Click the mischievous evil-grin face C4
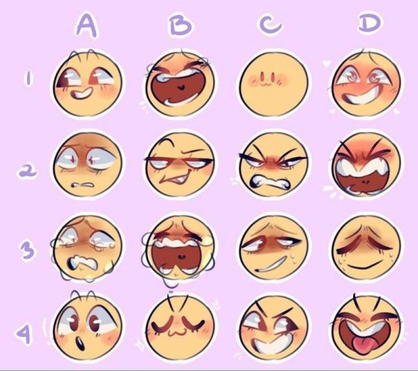Screen dimensions: 418x371 pyautogui.click(x=274, y=328)
